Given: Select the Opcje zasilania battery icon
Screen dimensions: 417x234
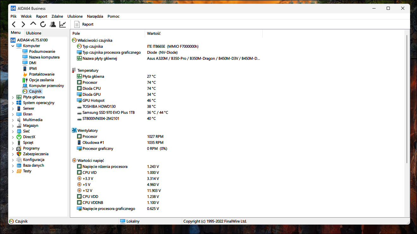Looking at the screenshot, I should (25, 80).
